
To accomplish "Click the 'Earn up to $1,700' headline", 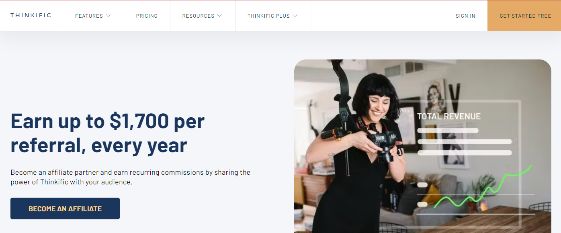I will pos(107,133).
